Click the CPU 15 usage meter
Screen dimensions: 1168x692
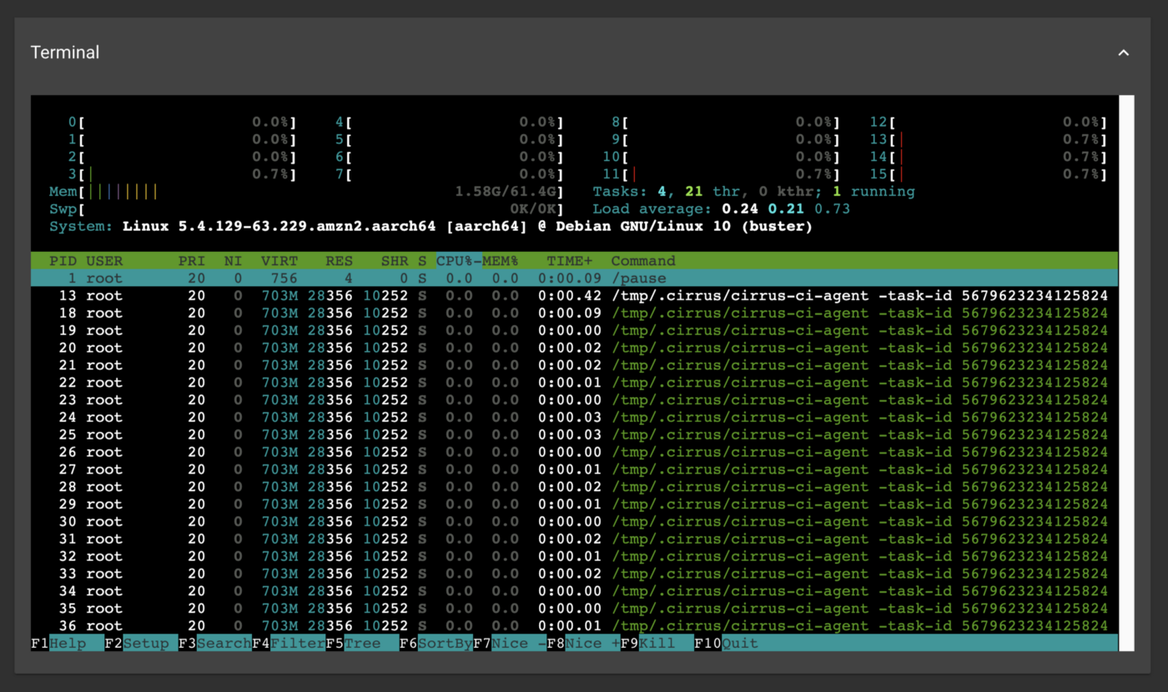pos(989,174)
